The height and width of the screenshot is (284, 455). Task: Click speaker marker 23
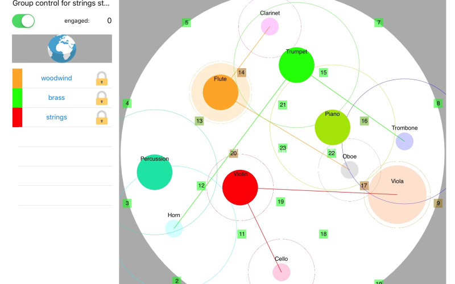(x=283, y=148)
